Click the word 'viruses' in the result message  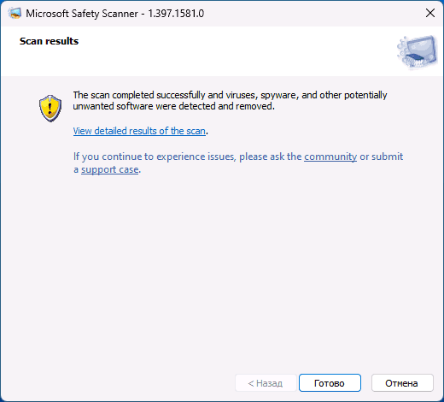242,95
